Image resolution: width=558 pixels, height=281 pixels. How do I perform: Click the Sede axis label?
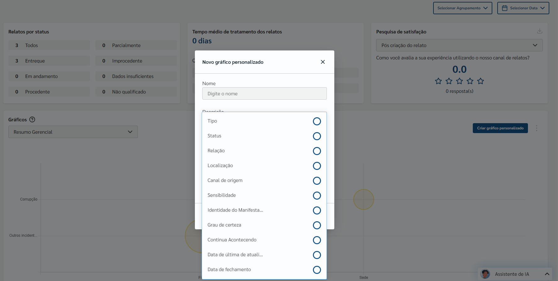coord(364,278)
